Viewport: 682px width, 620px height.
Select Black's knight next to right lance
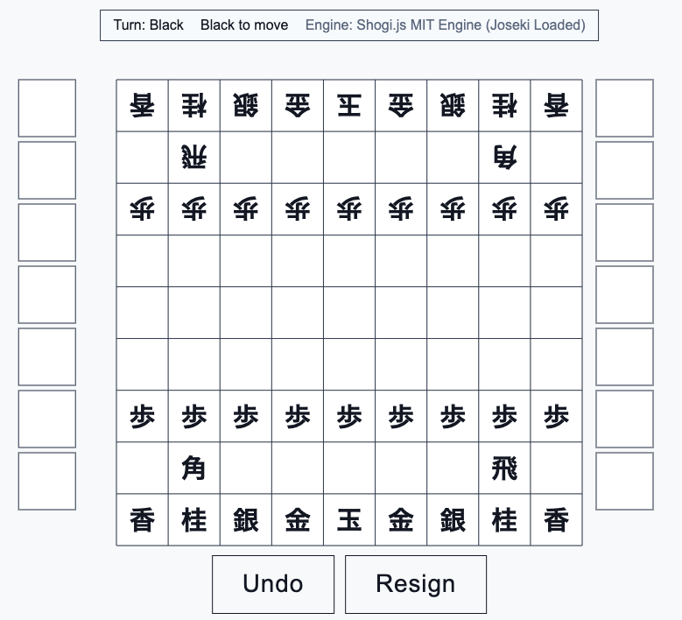[504, 520]
